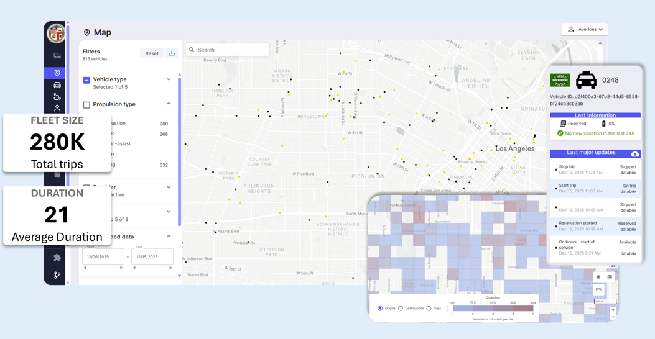655x339 pixels.
Task: Collapse the Propulsion type section chevron
Action: click(x=169, y=104)
